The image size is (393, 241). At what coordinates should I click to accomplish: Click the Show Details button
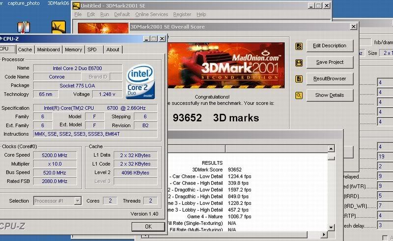[x=330, y=96]
